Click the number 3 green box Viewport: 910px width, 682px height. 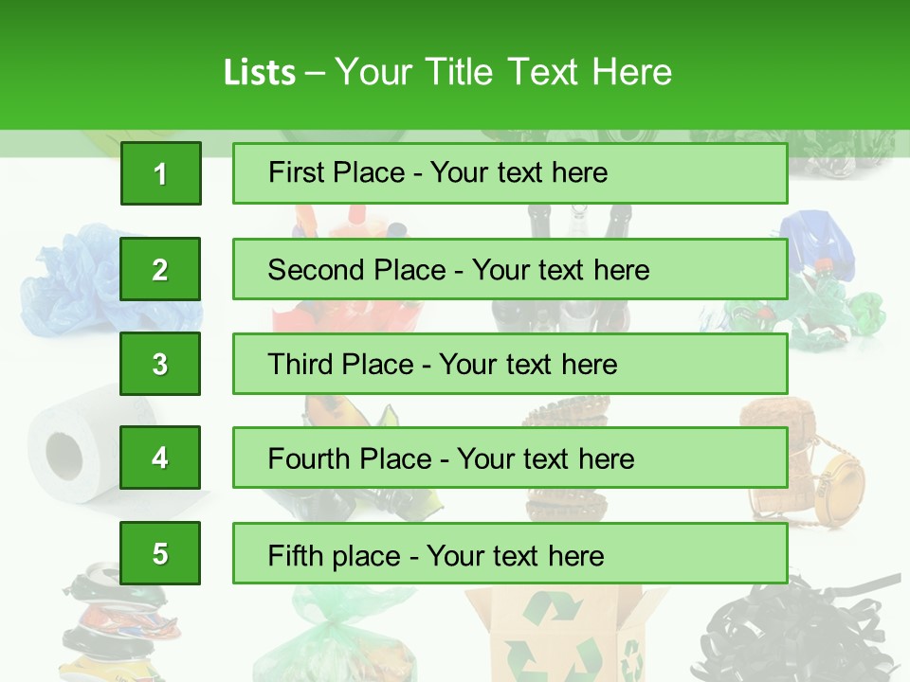(160, 364)
